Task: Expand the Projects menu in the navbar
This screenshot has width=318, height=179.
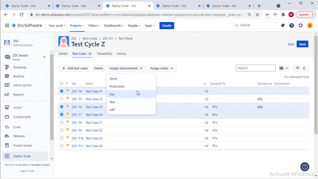Action: click(76, 25)
